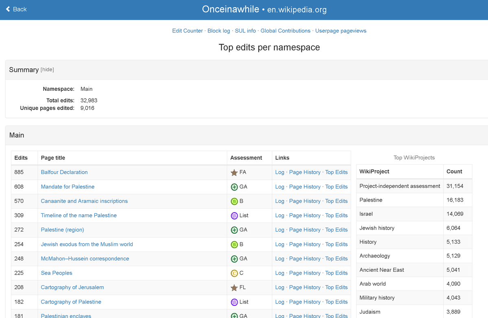View Top Edits for Canaanite and Aramaic inscriptions
The image size is (488, 318).
[x=336, y=201]
